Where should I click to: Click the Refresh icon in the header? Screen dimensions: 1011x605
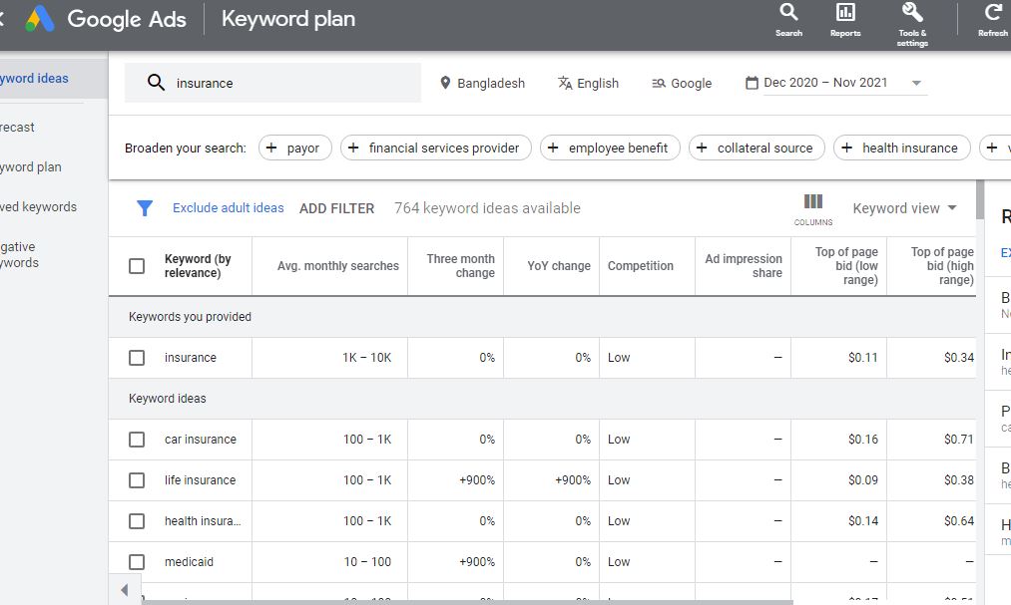coord(993,21)
